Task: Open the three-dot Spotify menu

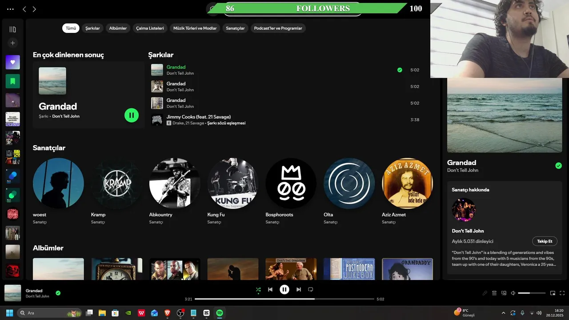Action: [x=10, y=9]
